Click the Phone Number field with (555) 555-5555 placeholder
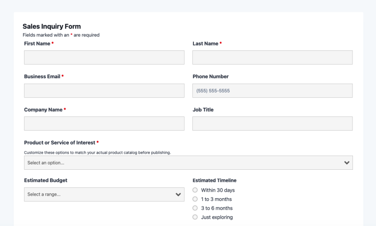This screenshot has height=226, width=376. [x=272, y=90]
